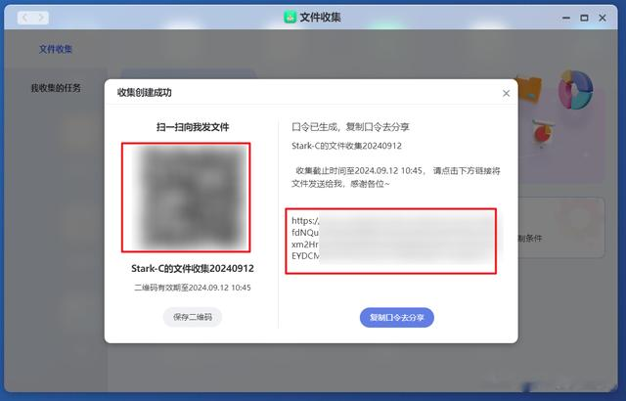Image resolution: width=626 pixels, height=401 pixels.
Task: Select the 文件收集 tab at top left
Action: pyautogui.click(x=56, y=49)
